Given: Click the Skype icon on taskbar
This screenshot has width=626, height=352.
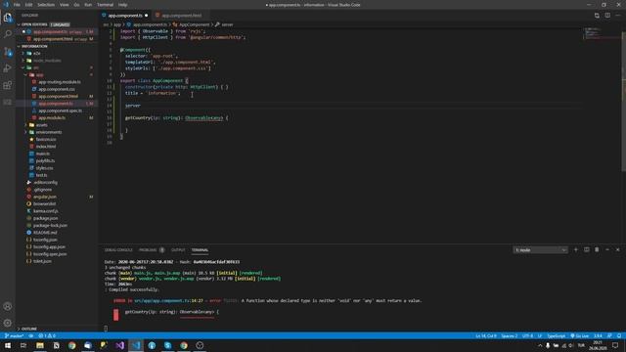Looking at the screenshot, I should pos(167,345).
